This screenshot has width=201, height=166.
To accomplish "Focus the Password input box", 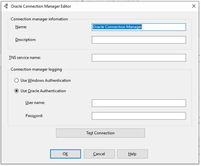I will [139, 116].
